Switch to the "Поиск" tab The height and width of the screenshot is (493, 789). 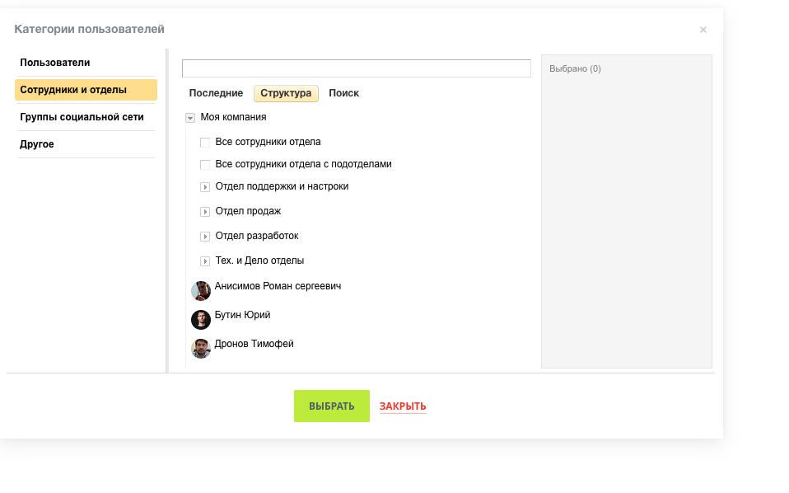pos(343,93)
